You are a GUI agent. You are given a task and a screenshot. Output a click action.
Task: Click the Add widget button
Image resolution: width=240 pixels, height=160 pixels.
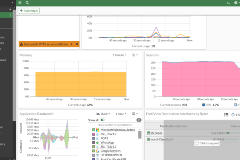click(29, 11)
